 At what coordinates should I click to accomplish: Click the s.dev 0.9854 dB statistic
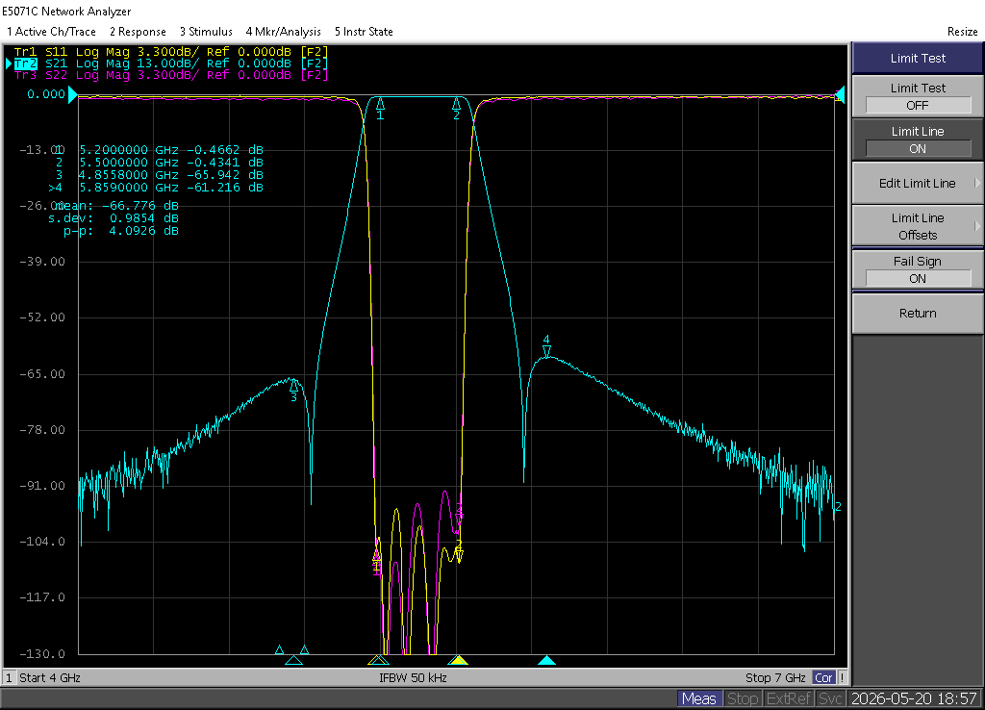click(114, 218)
